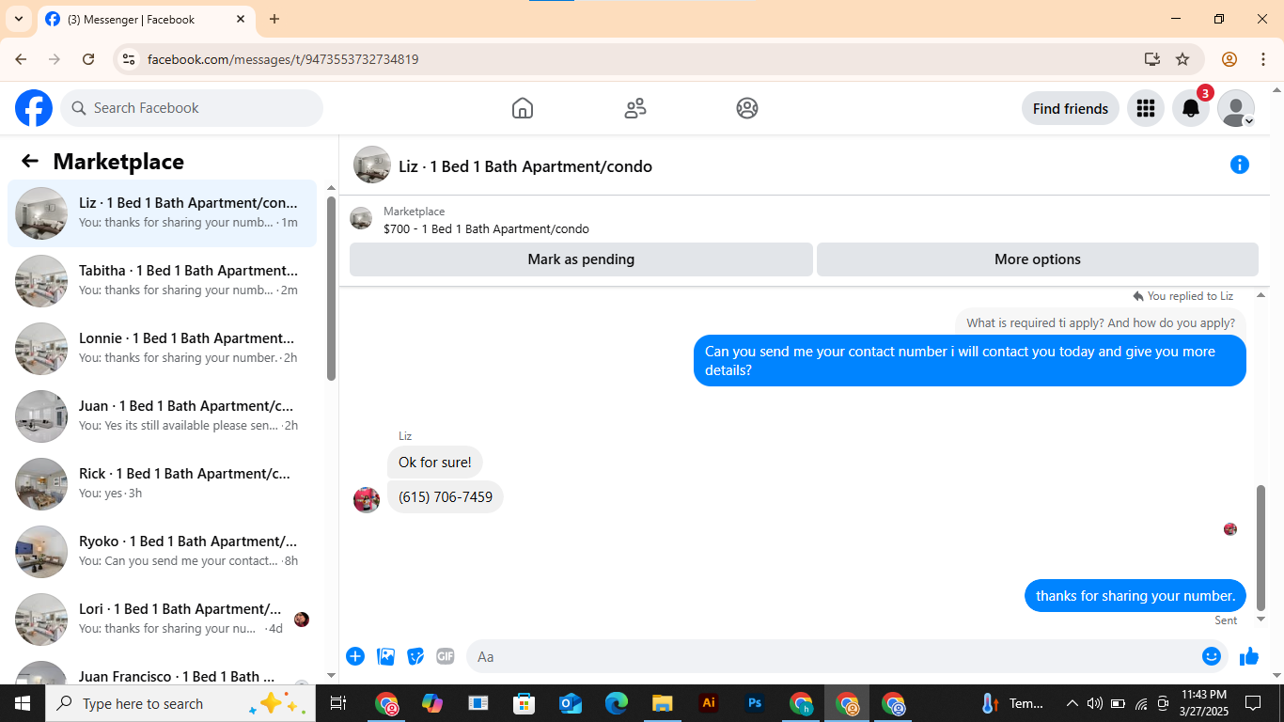Close the Messenger browser tab
Screen dimensions: 1284x722
click(241, 19)
